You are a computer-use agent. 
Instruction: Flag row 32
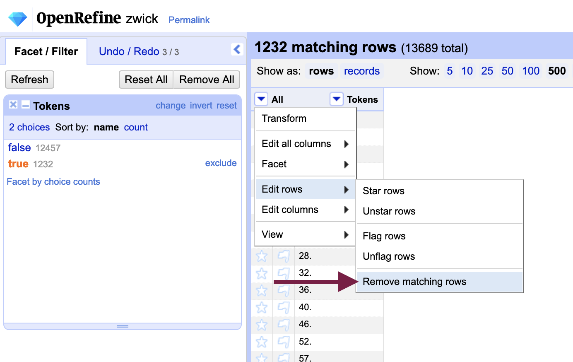[x=284, y=273]
